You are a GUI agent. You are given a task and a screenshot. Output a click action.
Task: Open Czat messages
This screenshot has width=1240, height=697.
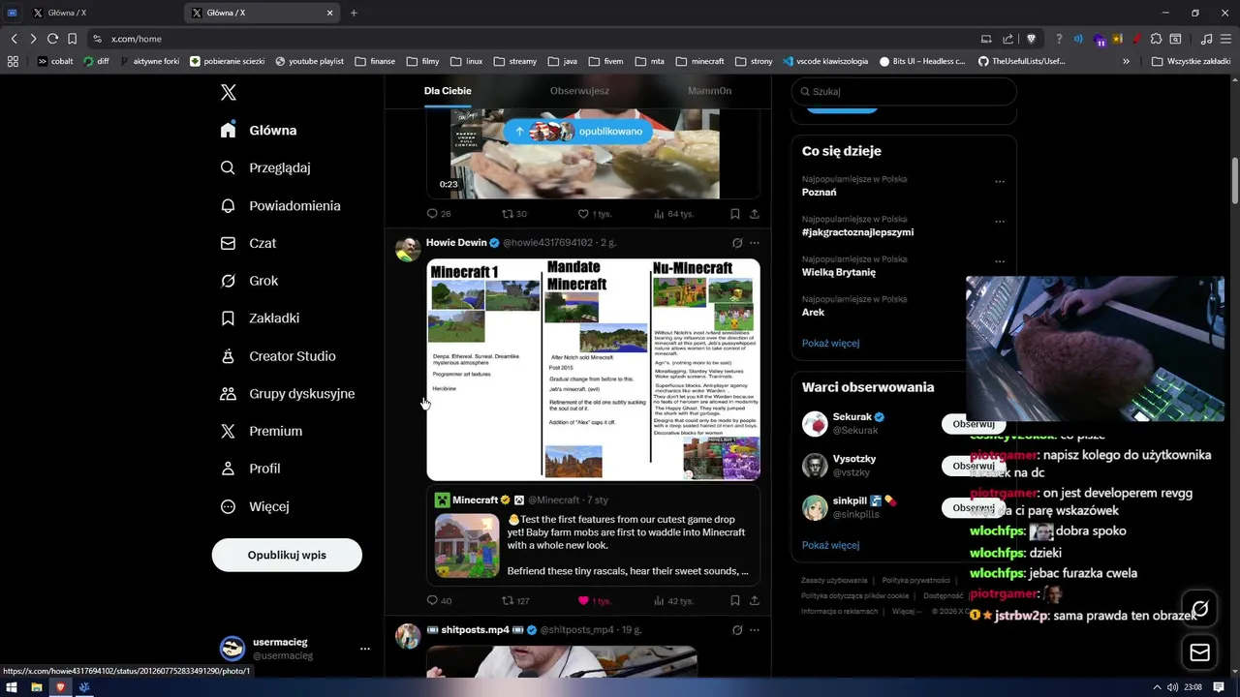pyautogui.click(x=248, y=243)
